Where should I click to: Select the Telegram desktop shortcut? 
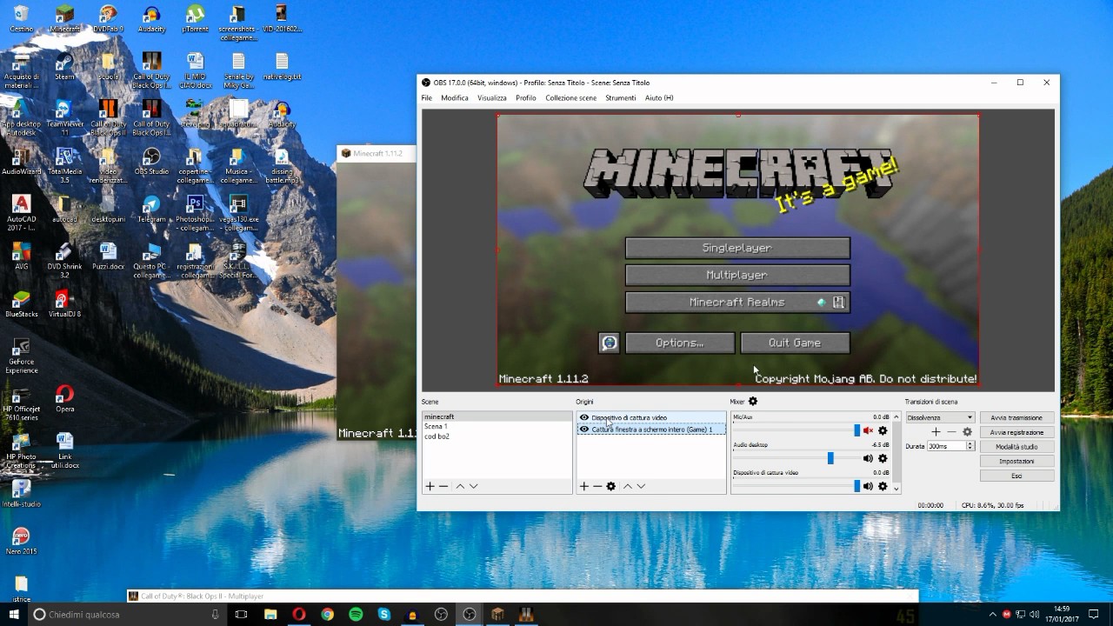click(x=151, y=209)
